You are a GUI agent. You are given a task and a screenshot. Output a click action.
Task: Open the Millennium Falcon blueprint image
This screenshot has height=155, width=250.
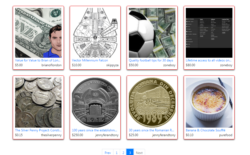tap(95, 33)
